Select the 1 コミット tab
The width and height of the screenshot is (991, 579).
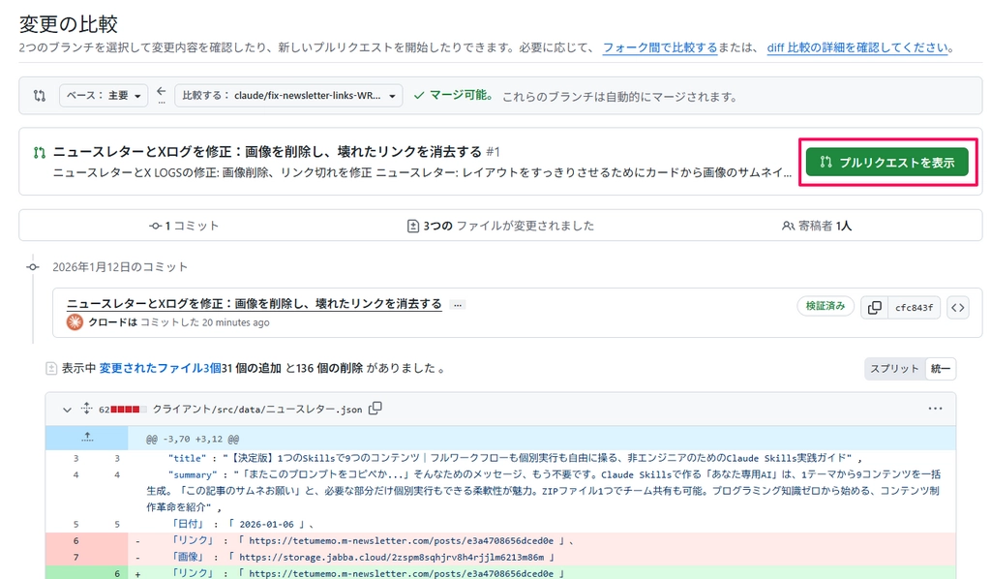184,226
